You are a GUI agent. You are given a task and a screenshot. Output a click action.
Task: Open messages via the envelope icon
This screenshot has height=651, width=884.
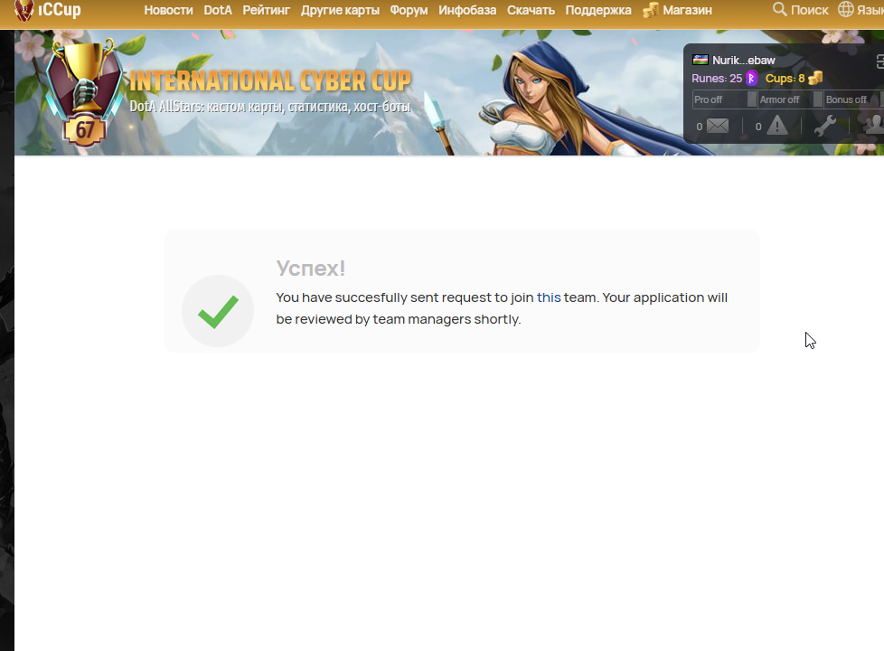[x=718, y=126]
